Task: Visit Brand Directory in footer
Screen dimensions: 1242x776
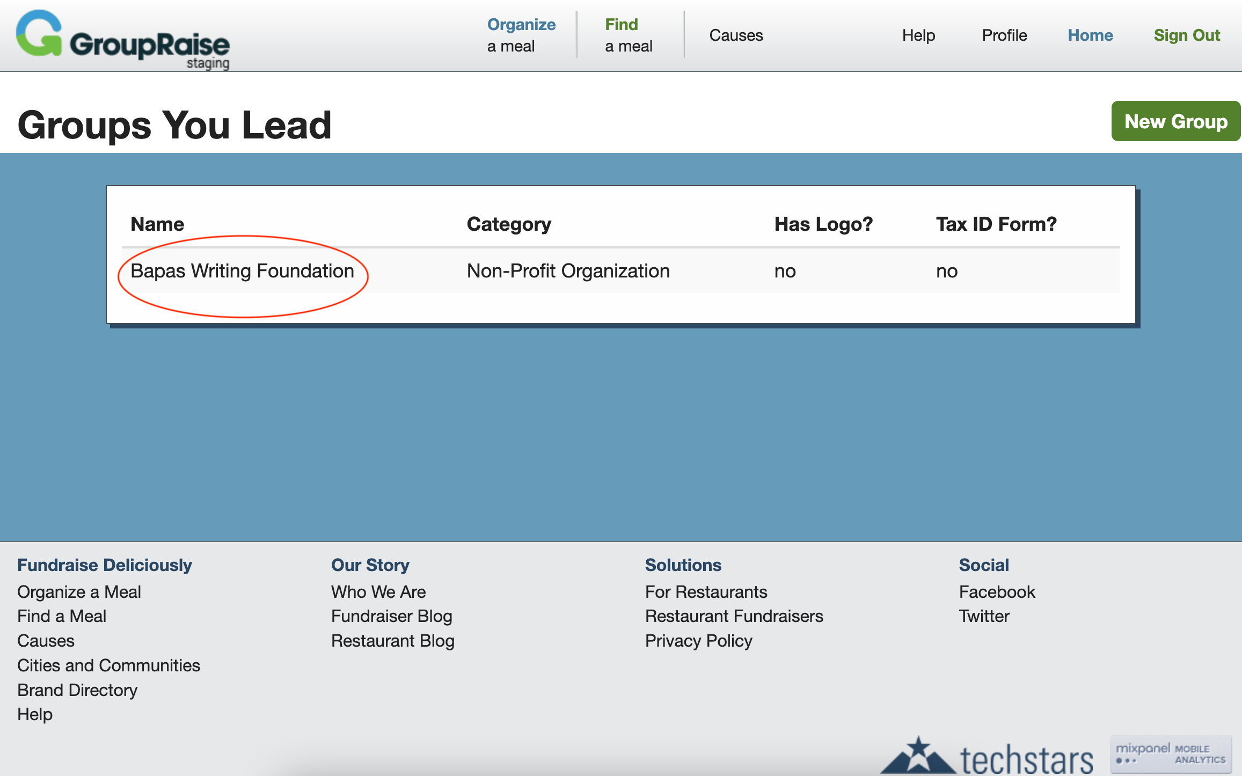Action: click(x=77, y=690)
